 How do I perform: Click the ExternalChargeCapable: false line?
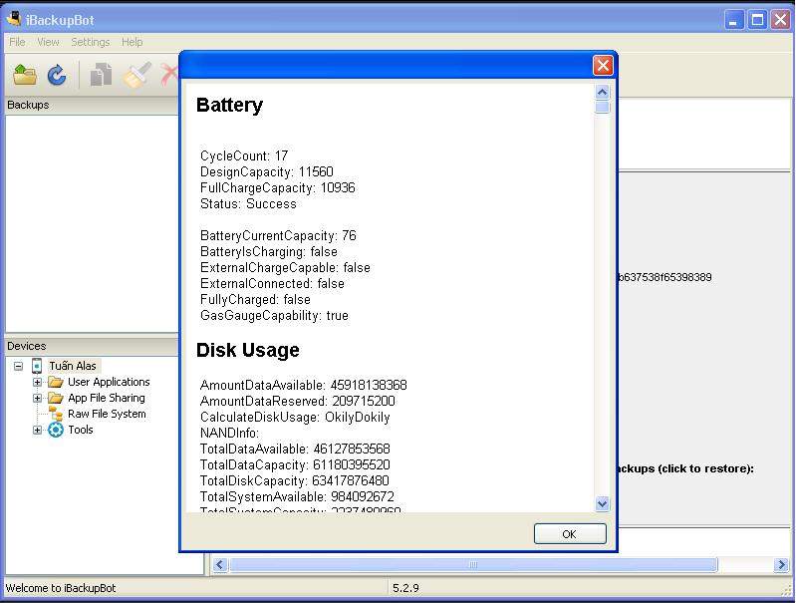tap(285, 268)
